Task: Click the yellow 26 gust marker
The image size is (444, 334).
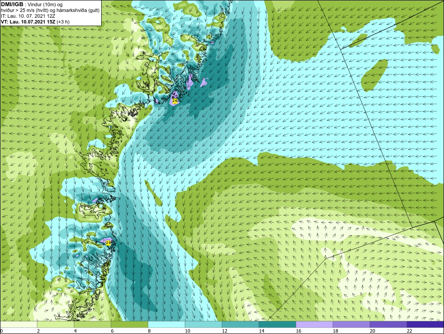Action: click(174, 101)
